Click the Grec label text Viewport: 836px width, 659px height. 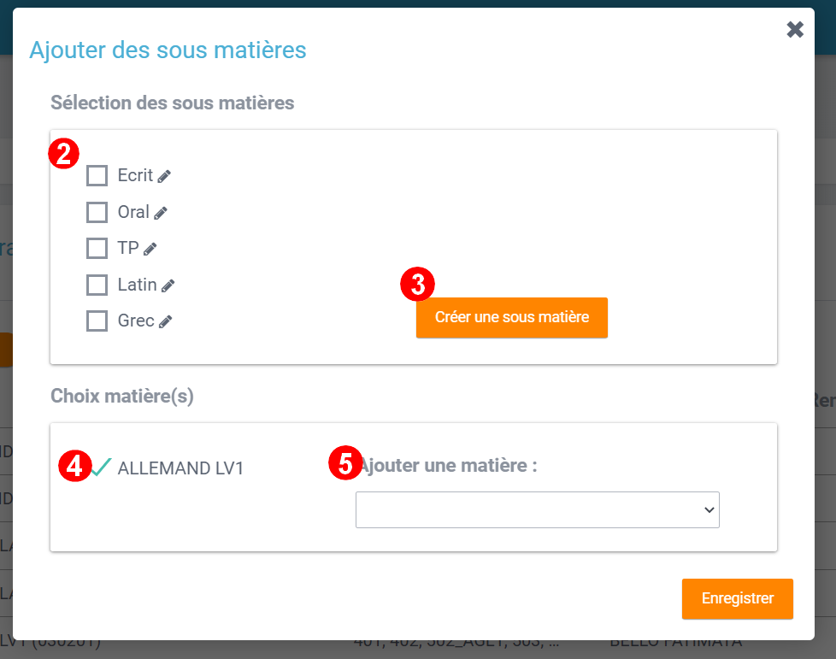[136, 321]
